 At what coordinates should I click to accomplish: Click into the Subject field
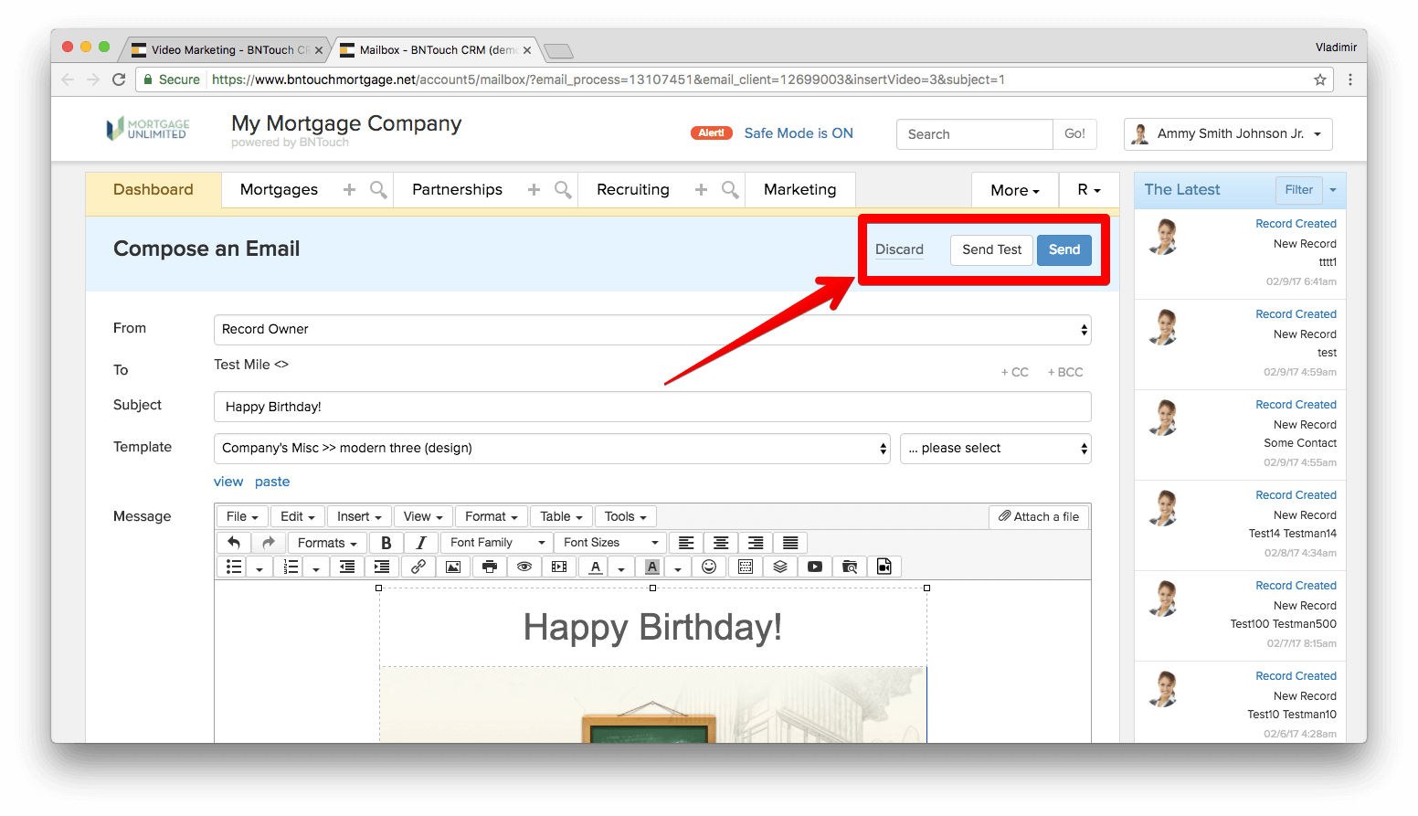point(652,408)
